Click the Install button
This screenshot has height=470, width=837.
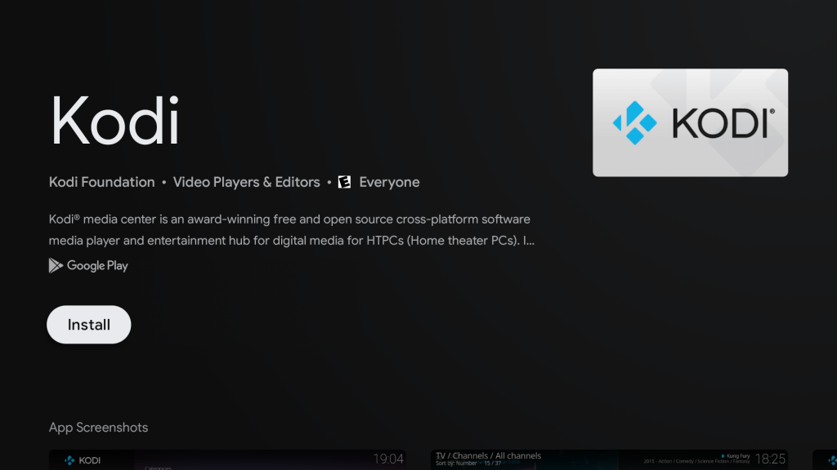(x=88, y=325)
